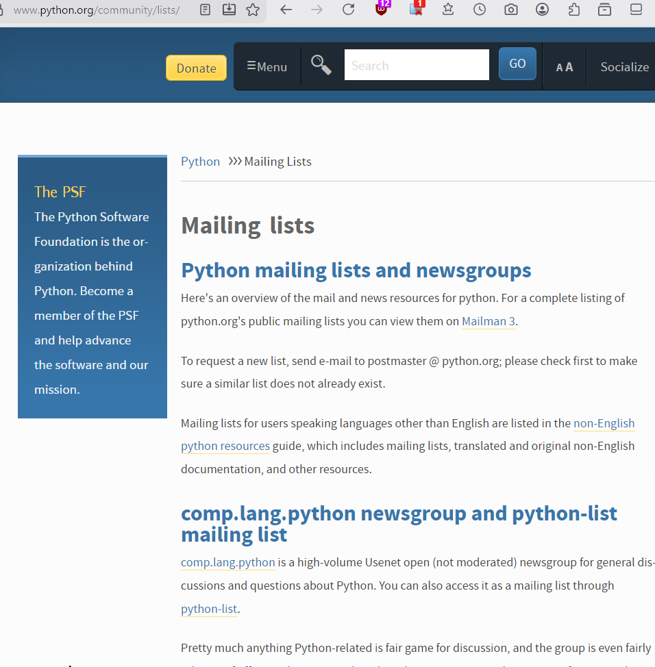The height and width of the screenshot is (667, 655).
Task: Open the extension showing a red notification badge
Action: 417,10
